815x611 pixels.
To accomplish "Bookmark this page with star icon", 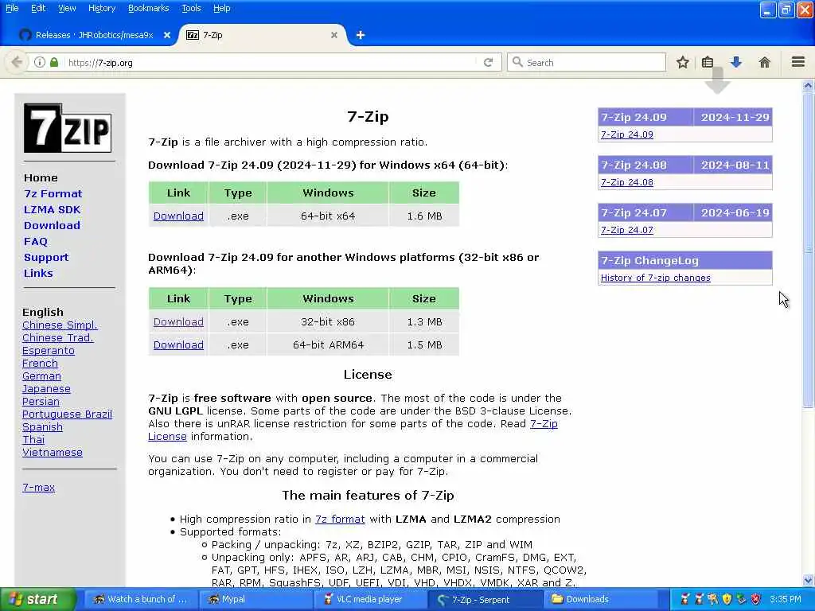I will tap(682, 62).
